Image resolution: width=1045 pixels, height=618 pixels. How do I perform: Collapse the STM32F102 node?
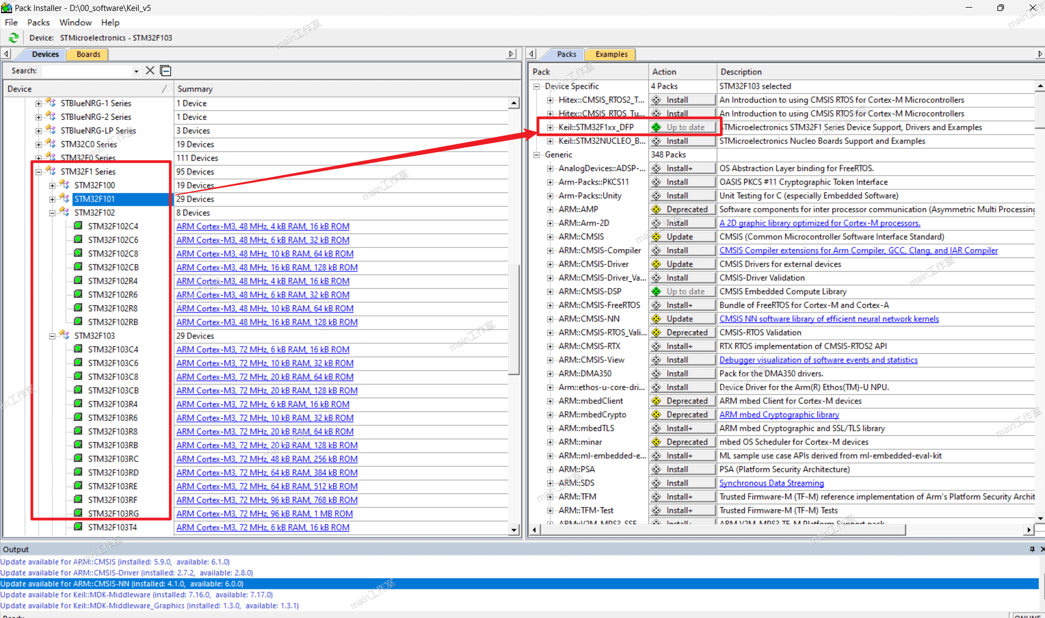[53, 212]
